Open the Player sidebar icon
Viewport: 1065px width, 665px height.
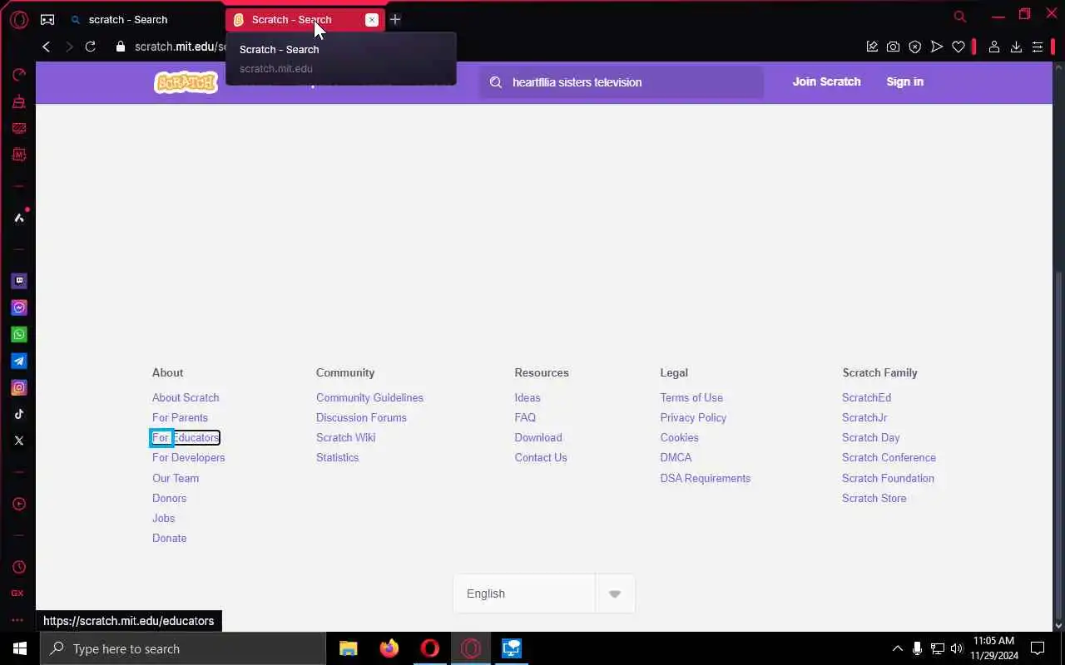pos(18,504)
